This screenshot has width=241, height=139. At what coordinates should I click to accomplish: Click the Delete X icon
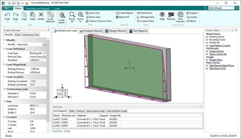[x=41, y=15]
